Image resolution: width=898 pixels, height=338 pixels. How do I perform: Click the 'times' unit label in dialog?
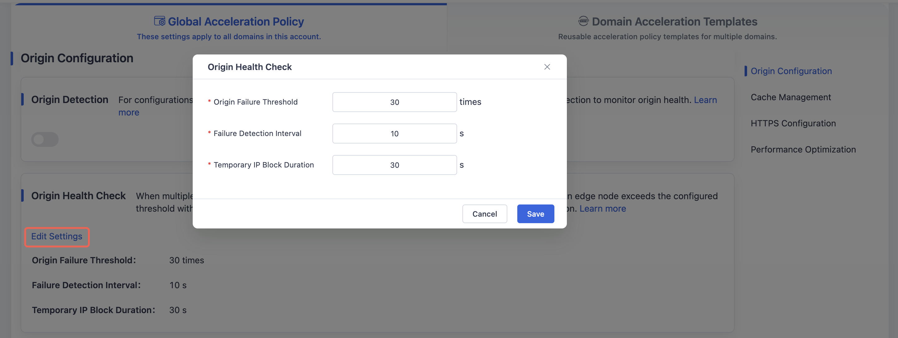pyautogui.click(x=470, y=102)
